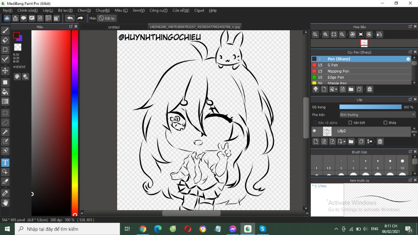Open the Help menu
This screenshot has height=235, width=418.
point(213,10)
